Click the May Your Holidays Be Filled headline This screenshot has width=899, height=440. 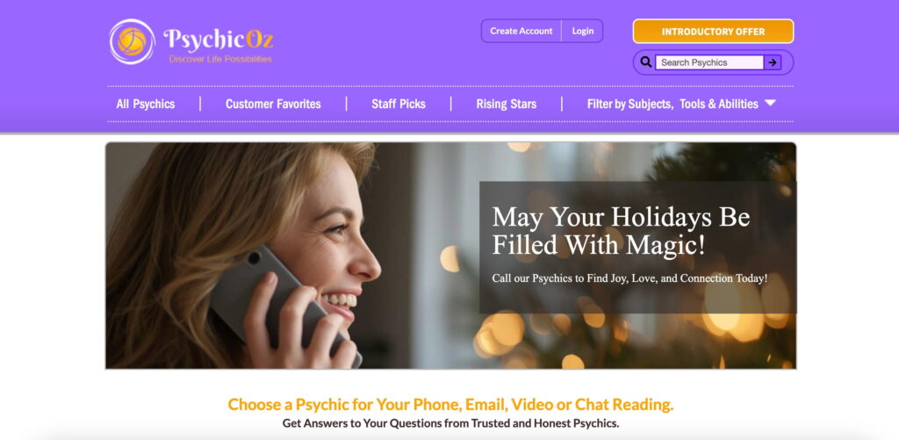(621, 231)
